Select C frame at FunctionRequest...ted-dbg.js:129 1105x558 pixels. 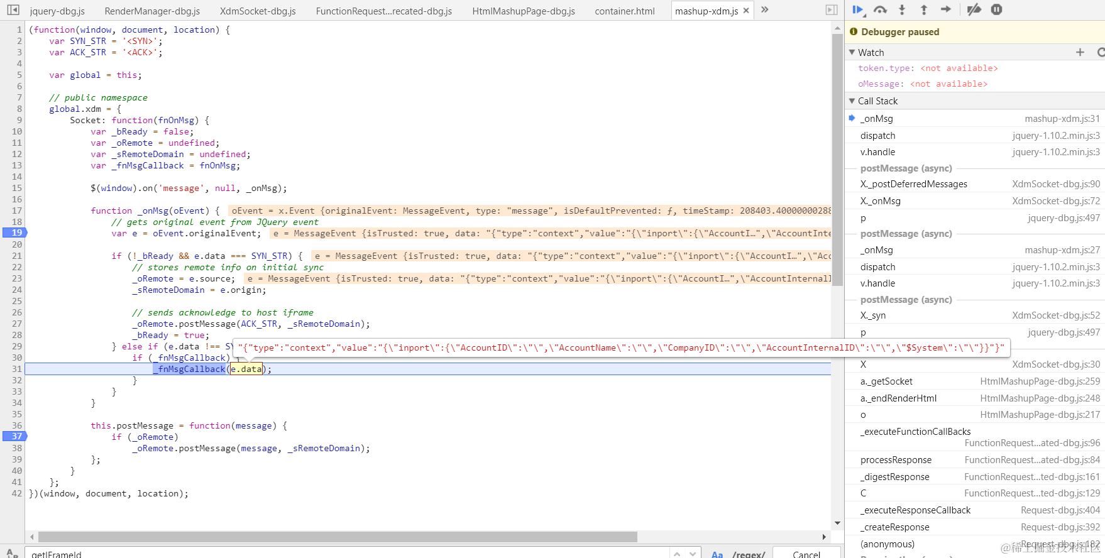click(x=975, y=493)
